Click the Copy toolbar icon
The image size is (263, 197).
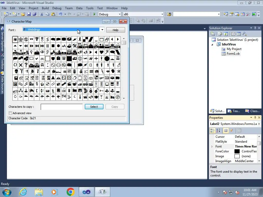(x=48, y=14)
